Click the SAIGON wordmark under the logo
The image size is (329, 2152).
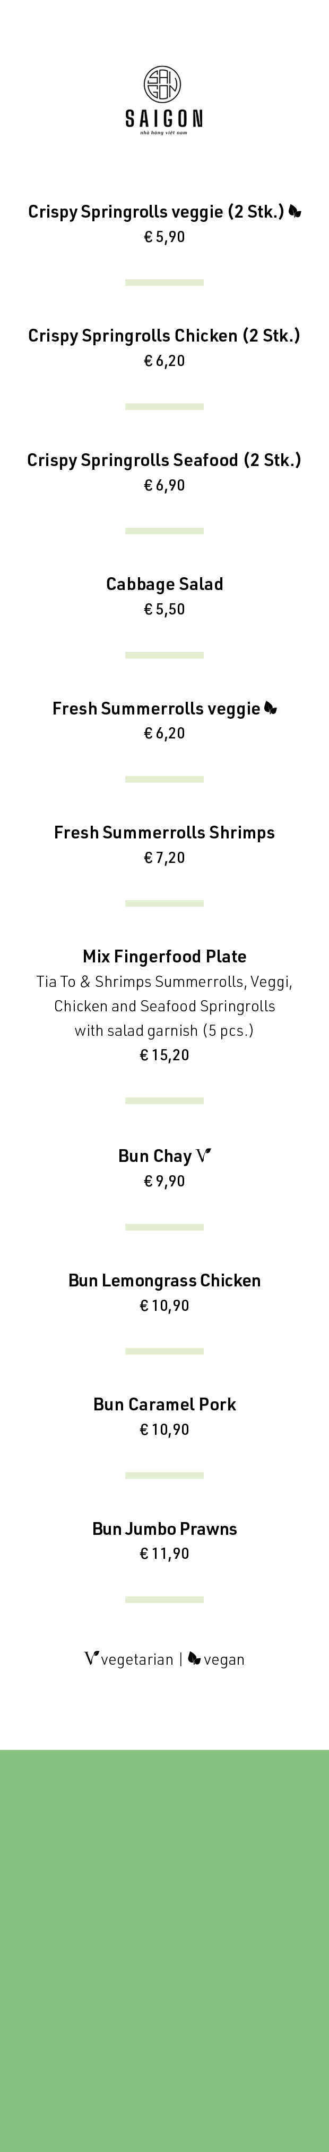point(164,119)
